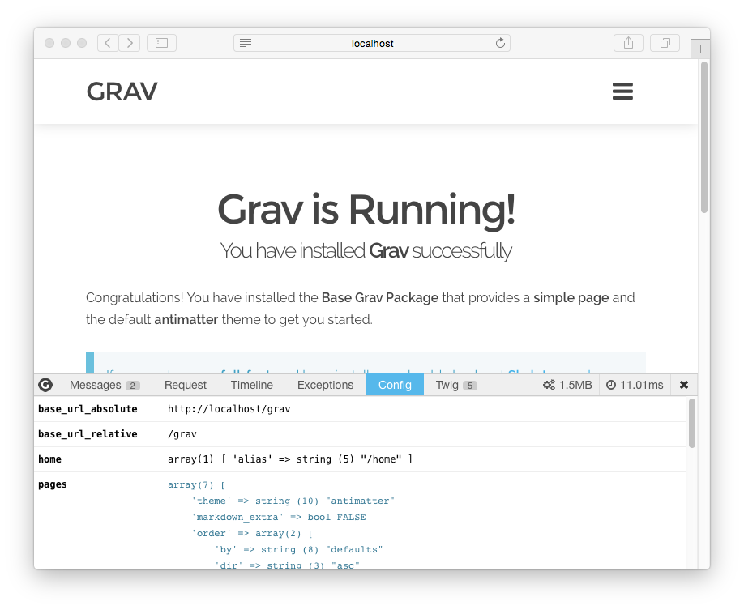
Task: Open a new tab with plus button
Action: click(x=701, y=49)
